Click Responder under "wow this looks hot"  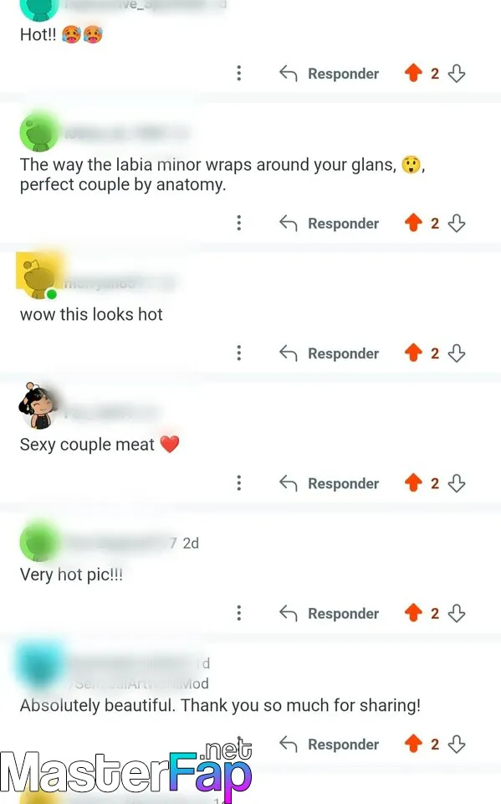(329, 353)
